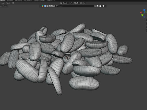This screenshot has height=110, width=147.
Task: Toggle the checkmark button after search field
Action: (x=95, y=6)
